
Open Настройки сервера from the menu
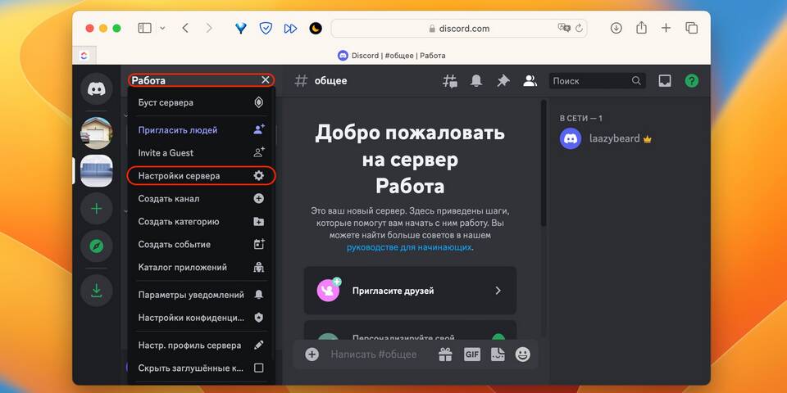click(x=202, y=176)
